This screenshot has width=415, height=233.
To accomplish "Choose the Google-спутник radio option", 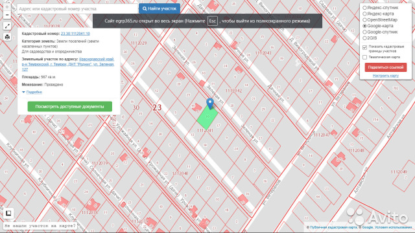I will tap(364, 32).
